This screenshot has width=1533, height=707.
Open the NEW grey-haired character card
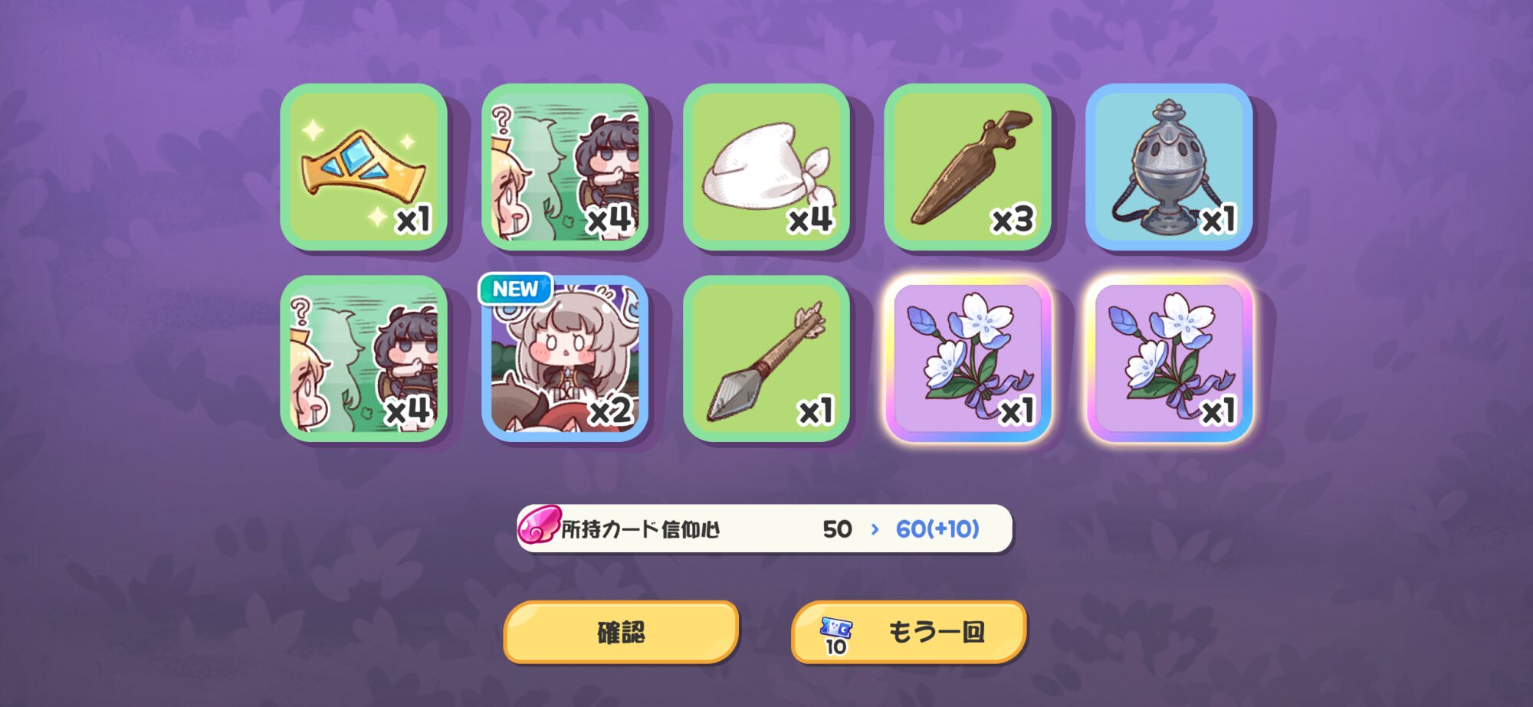coord(565,358)
